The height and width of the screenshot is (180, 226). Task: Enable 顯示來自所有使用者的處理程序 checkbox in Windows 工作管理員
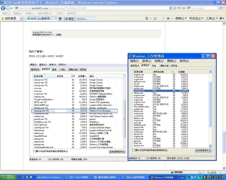(133, 150)
